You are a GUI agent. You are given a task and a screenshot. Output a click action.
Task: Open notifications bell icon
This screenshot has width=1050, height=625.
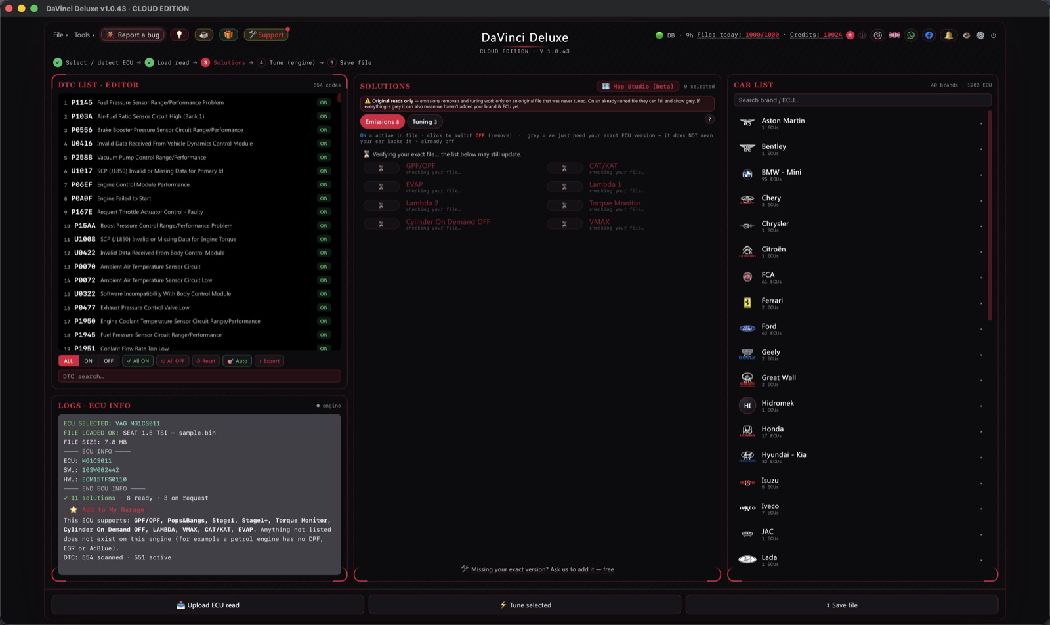(948, 35)
